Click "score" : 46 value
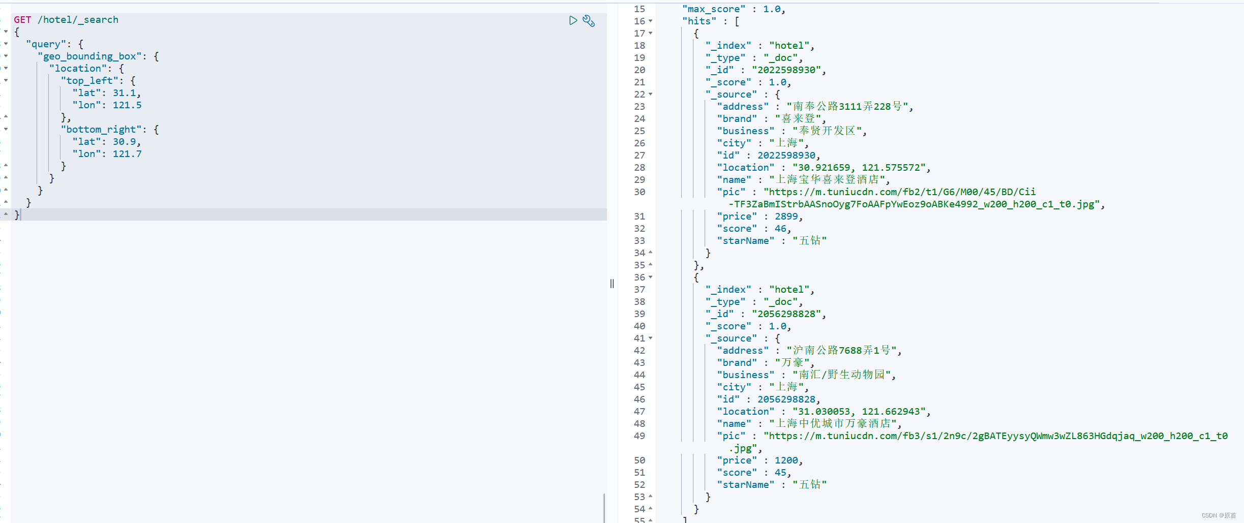Image resolution: width=1244 pixels, height=523 pixels. pyautogui.click(x=780, y=229)
